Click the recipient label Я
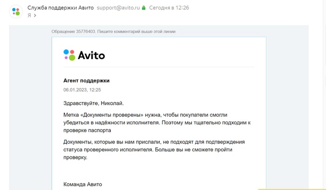The image size is (326, 190). point(29,15)
